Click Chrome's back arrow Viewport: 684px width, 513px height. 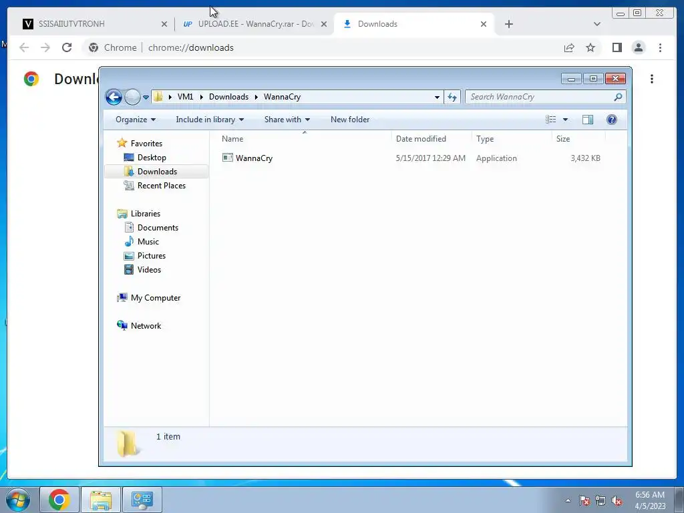tap(24, 47)
